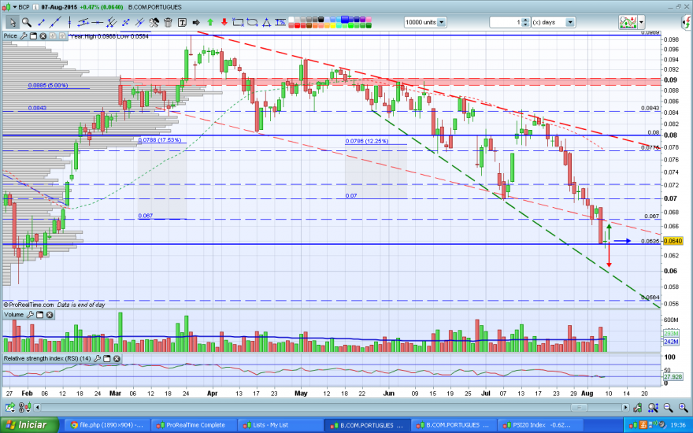Click the trash can delete tool

point(168,22)
